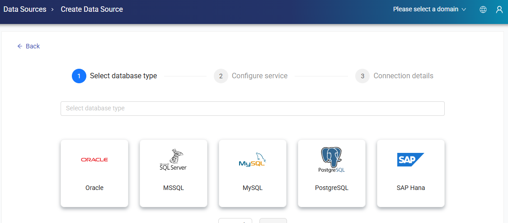Viewport: 508px width, 223px height.
Task: Open the 'Select database type' combo box
Action: (252, 109)
